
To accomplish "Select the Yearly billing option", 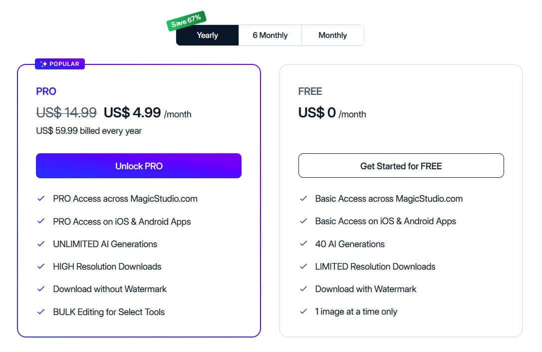I will (208, 35).
